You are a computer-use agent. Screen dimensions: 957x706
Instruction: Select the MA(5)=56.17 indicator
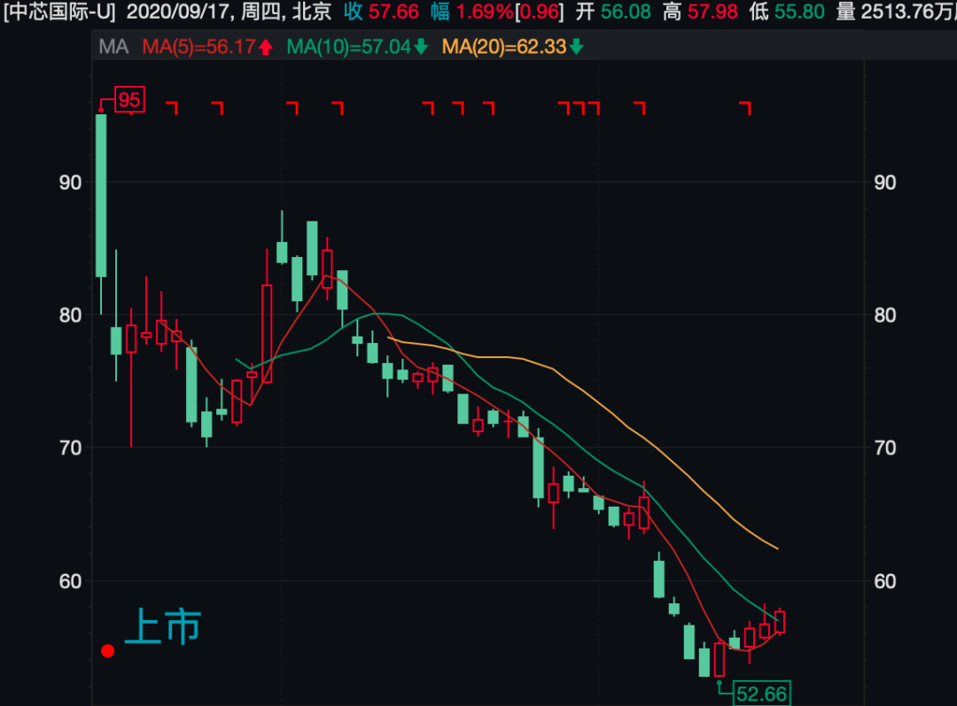click(199, 47)
